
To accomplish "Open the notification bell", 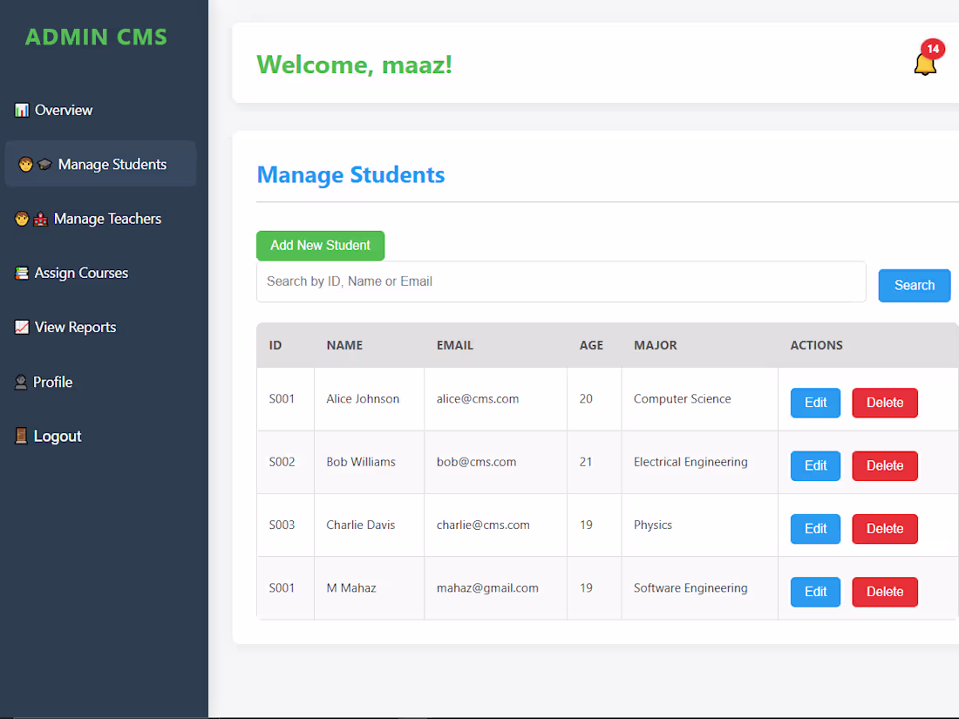I will (925, 63).
